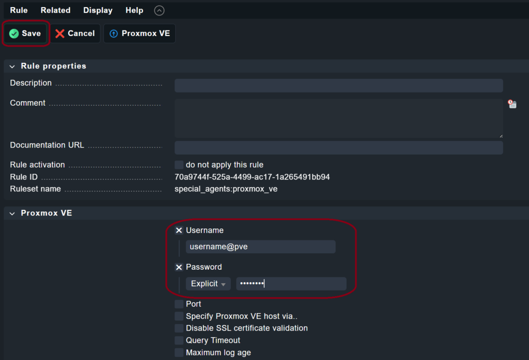Click the comment timestamp icon beside Comment box
The width and height of the screenshot is (529, 360).
tap(512, 104)
